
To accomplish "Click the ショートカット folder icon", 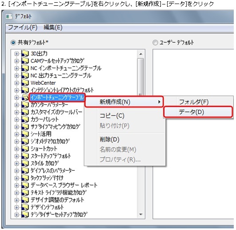I will (25, 149).
